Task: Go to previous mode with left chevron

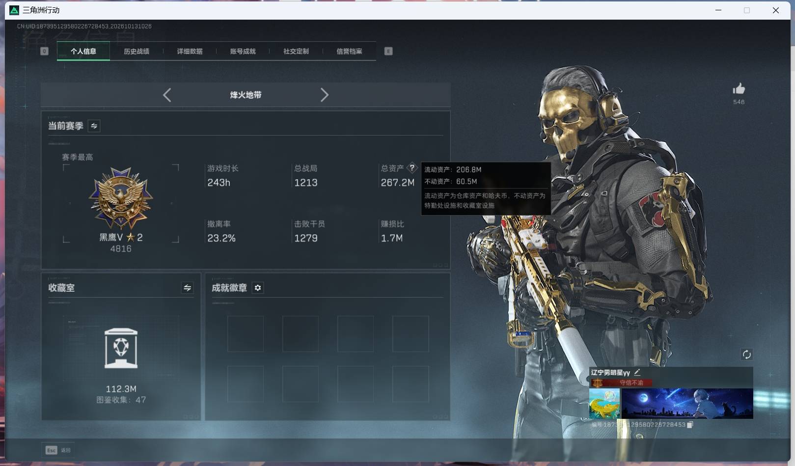Action: [x=167, y=95]
